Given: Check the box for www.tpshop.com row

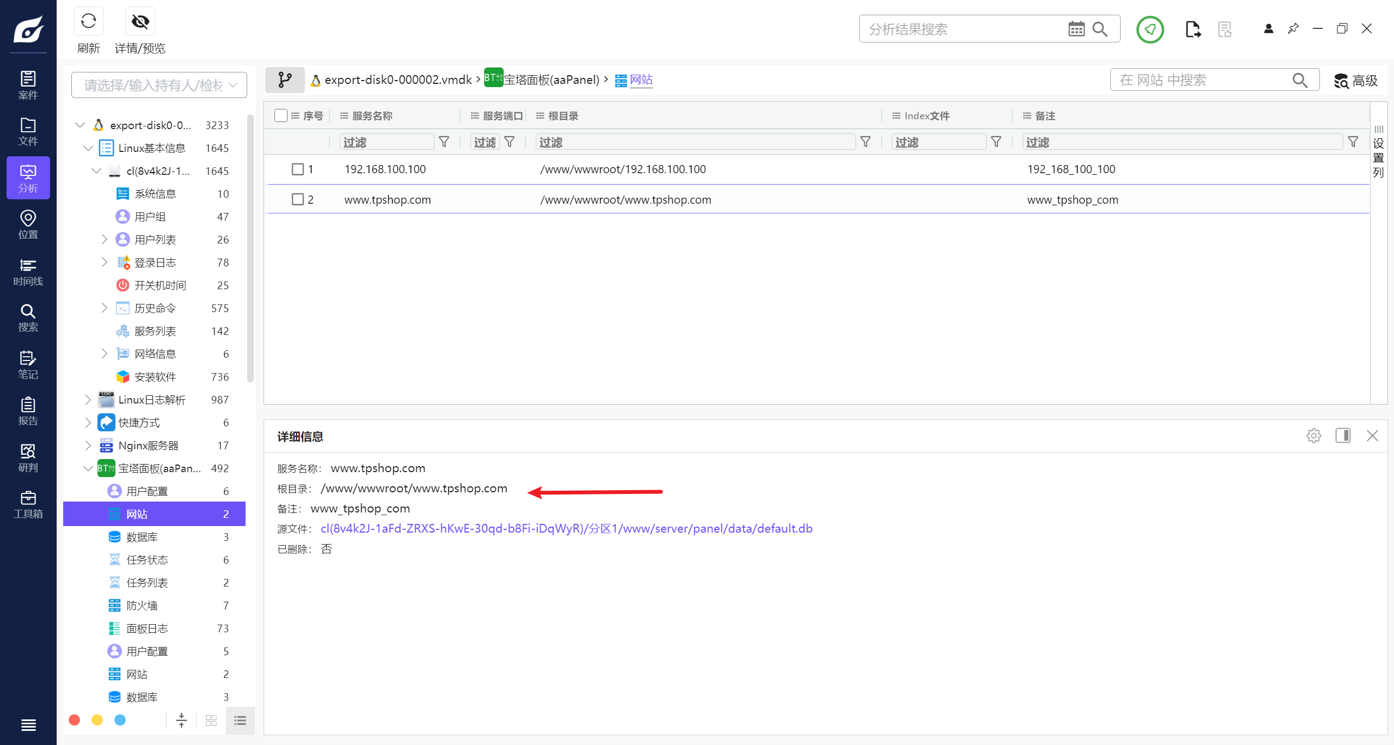Looking at the screenshot, I should (298, 200).
